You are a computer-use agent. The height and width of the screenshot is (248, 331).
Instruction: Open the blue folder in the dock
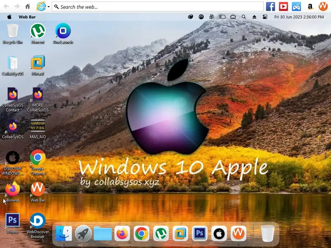(x=102, y=233)
